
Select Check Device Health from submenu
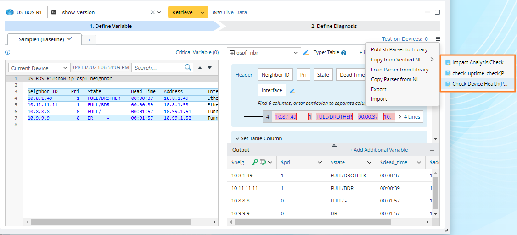(480, 84)
